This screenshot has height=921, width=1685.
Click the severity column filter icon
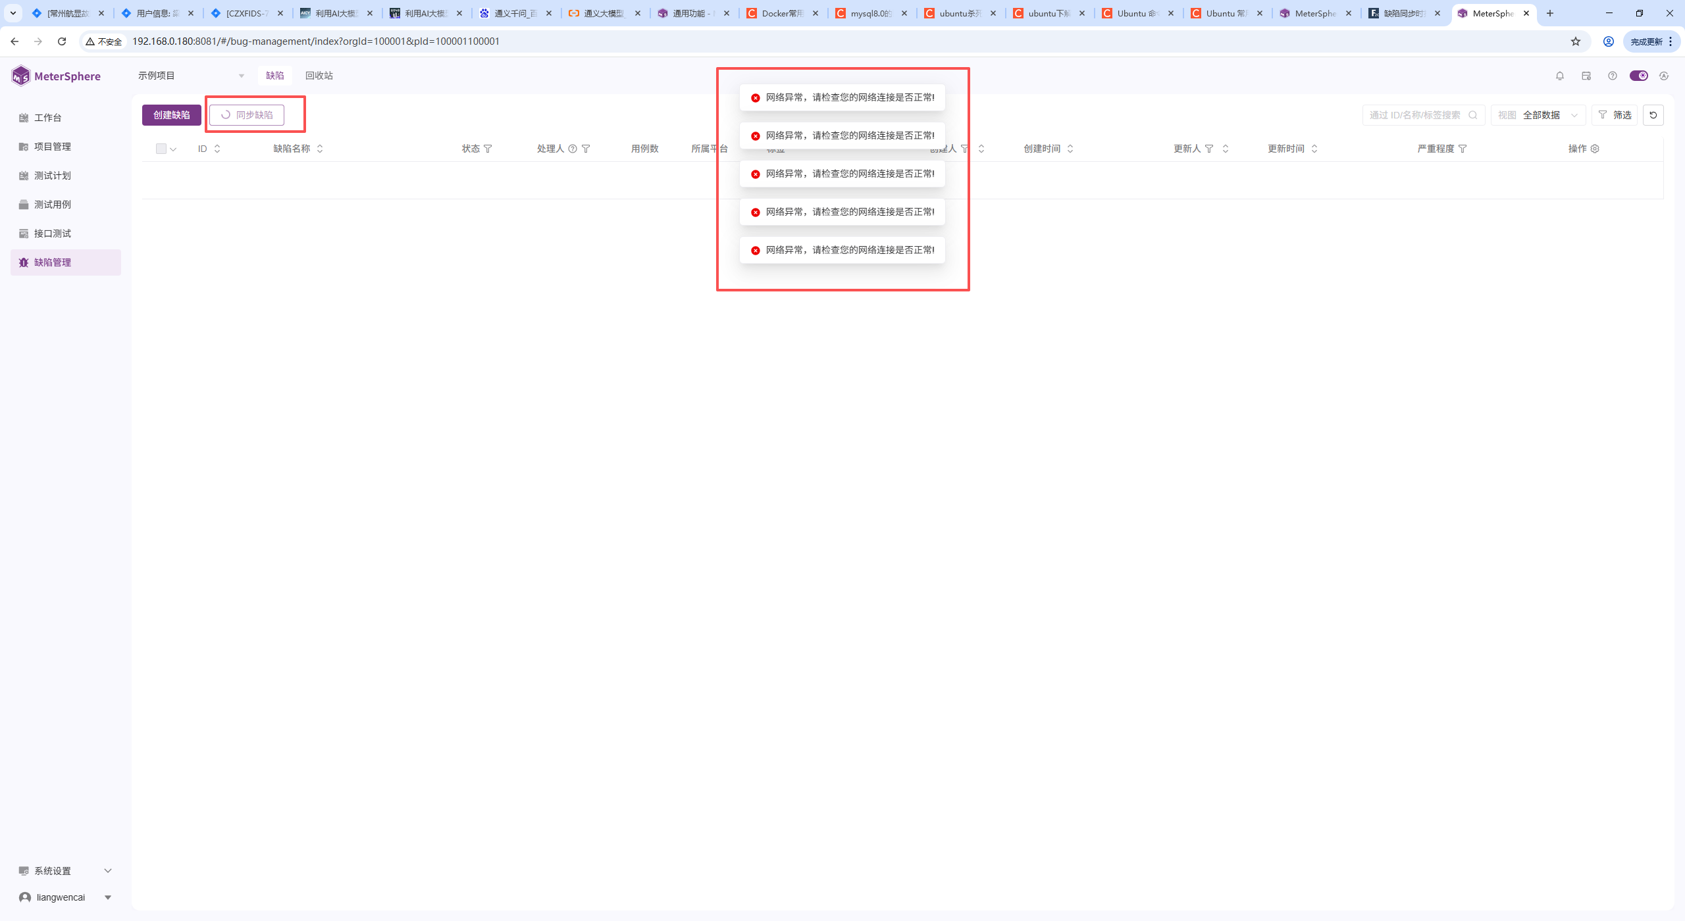(x=1463, y=149)
